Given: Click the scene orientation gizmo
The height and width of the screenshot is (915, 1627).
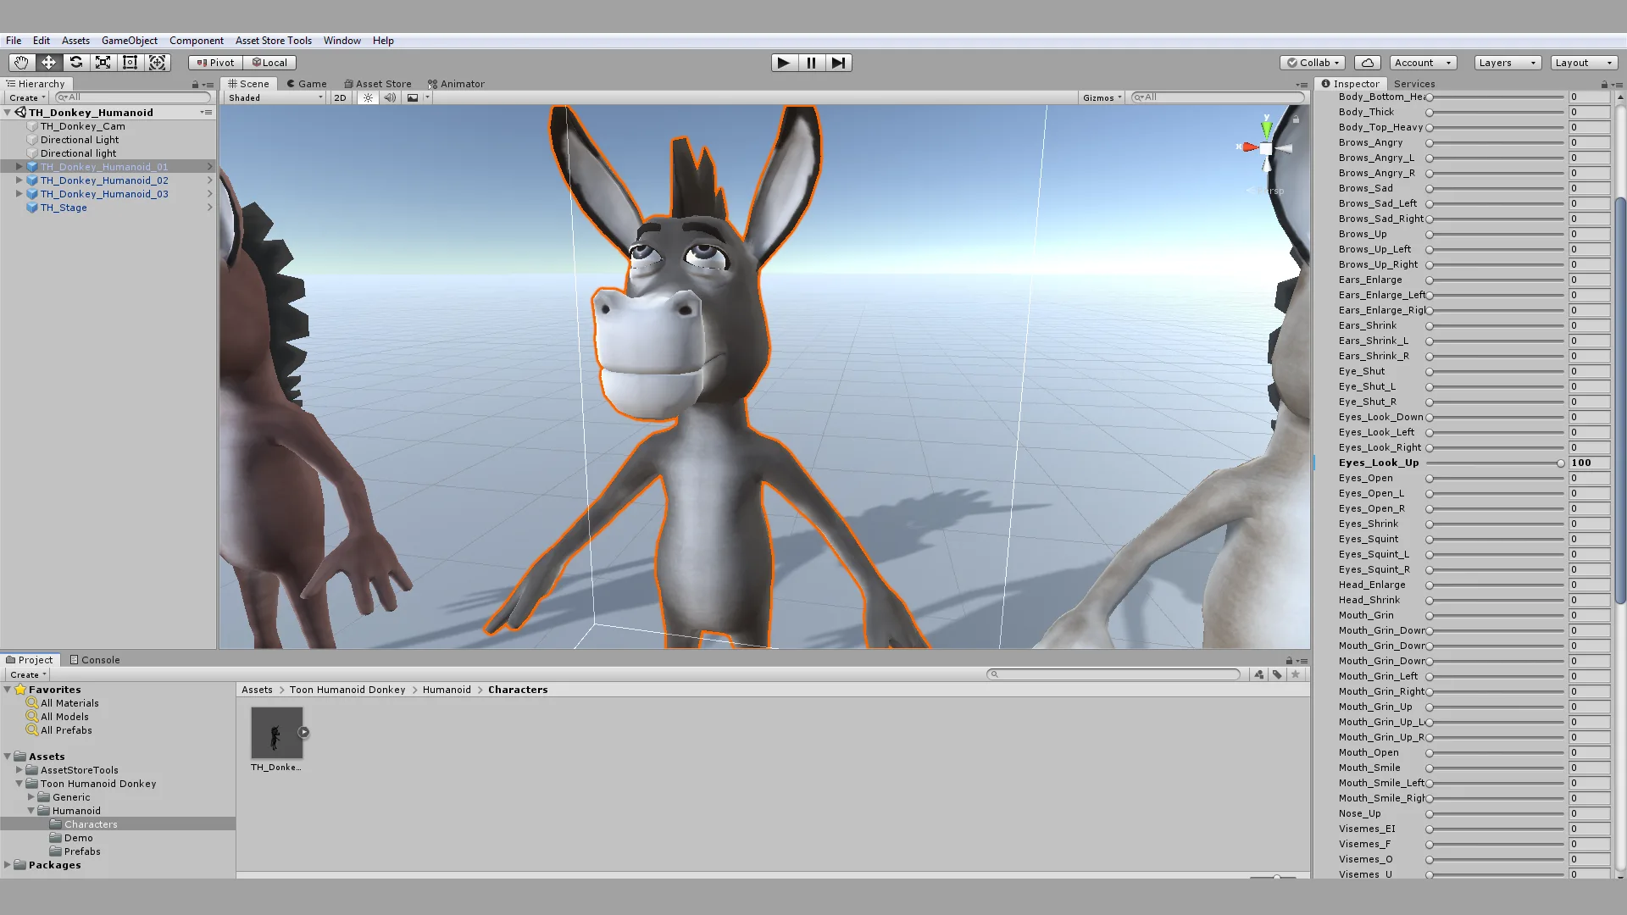Looking at the screenshot, I should (1265, 148).
